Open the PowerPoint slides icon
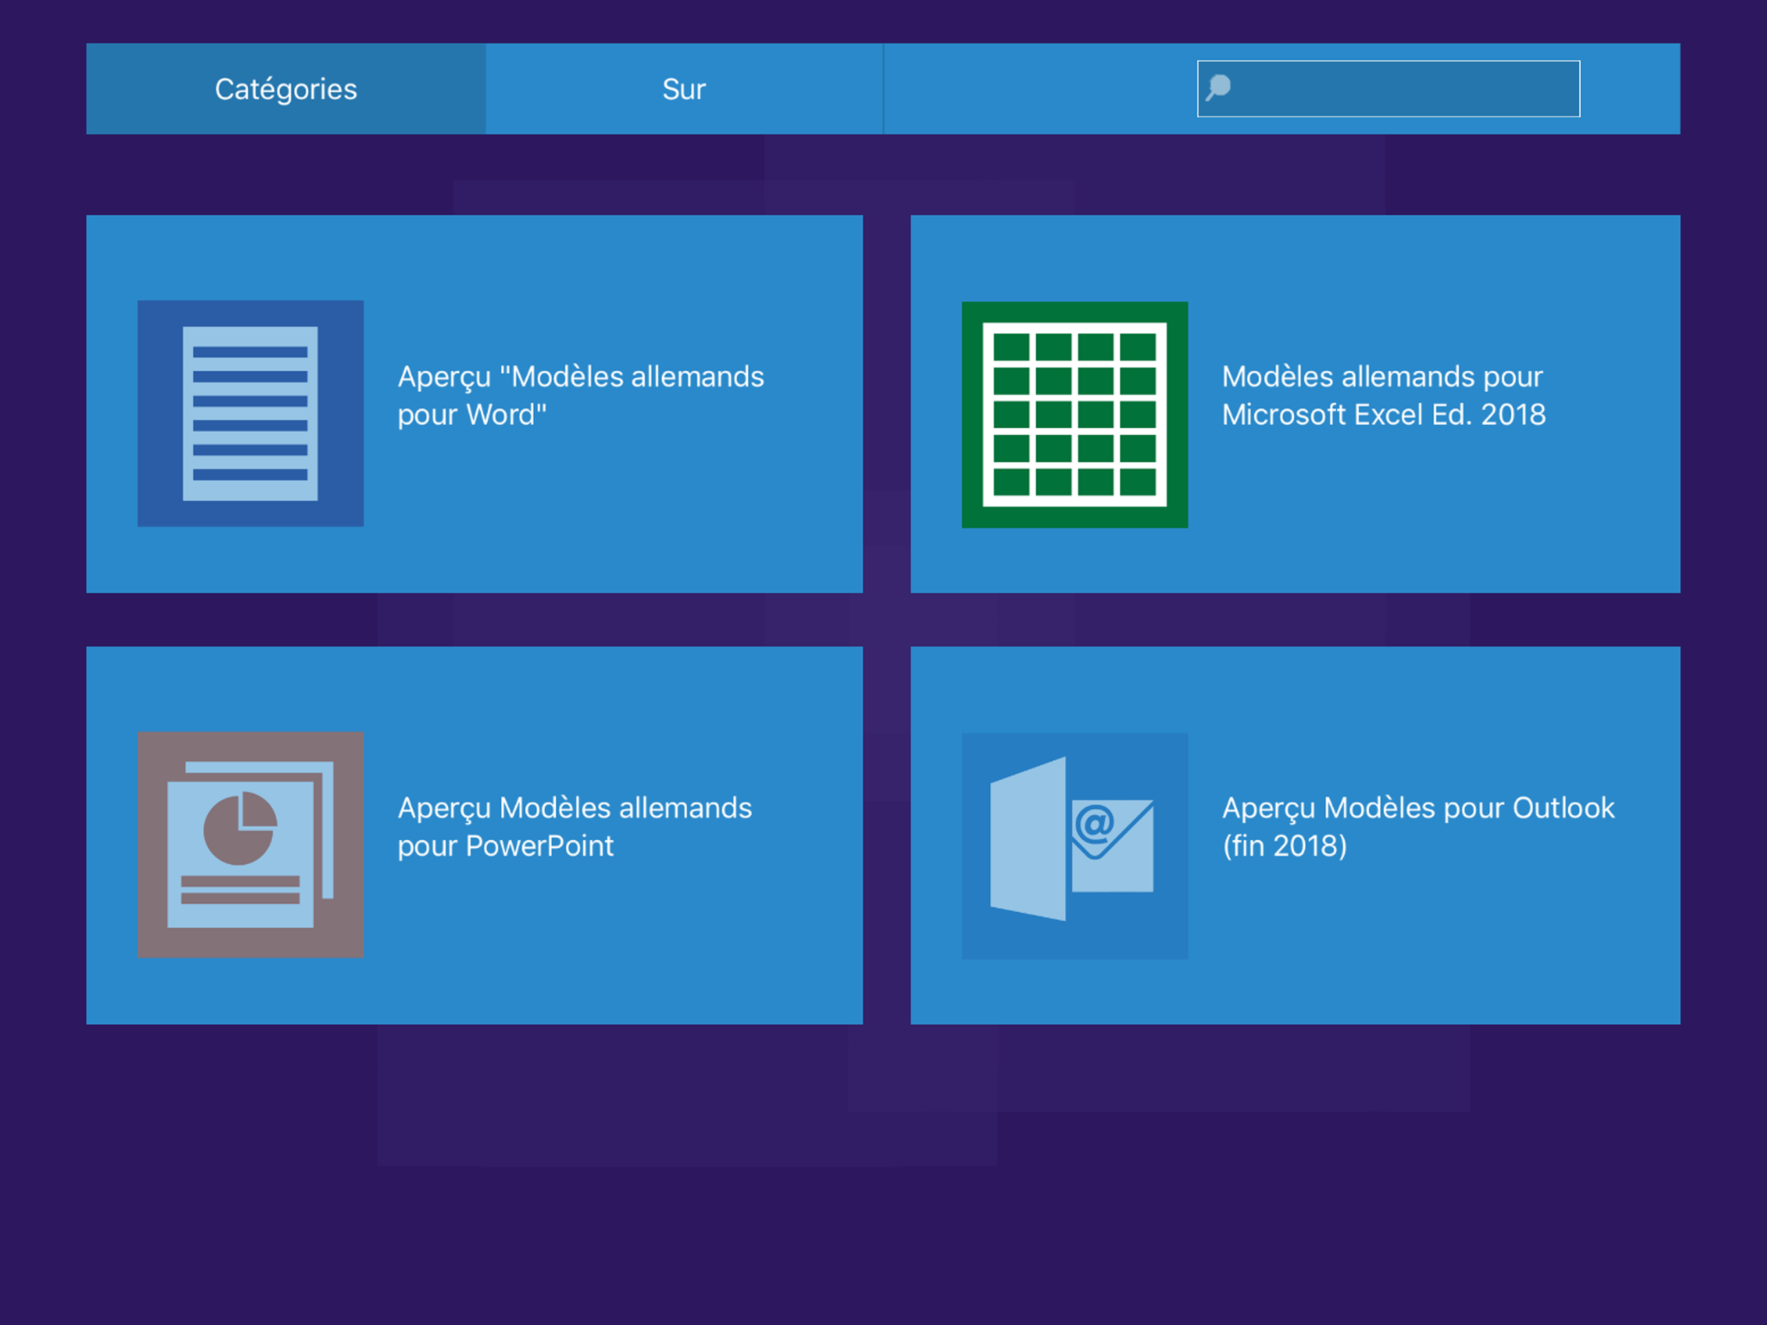This screenshot has width=1767, height=1325. point(250,845)
